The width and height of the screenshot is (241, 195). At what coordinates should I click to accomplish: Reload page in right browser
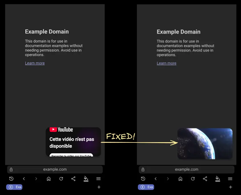[x=193, y=179]
